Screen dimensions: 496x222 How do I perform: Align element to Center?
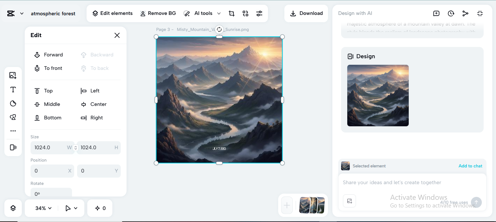tap(93, 104)
